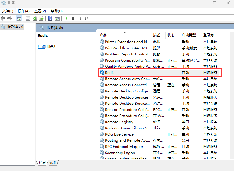
Task: Click gear icon of PrintWorkflow_35441379
Action: click(102, 48)
